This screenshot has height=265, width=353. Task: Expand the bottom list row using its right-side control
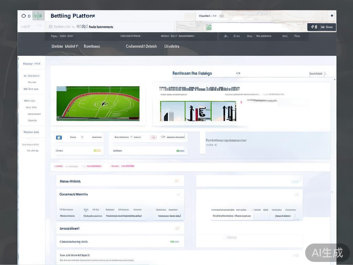(x=295, y=255)
